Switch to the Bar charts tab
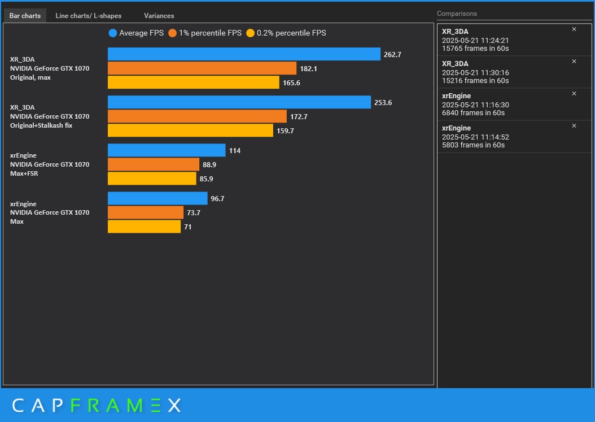The image size is (595, 422). coord(25,16)
